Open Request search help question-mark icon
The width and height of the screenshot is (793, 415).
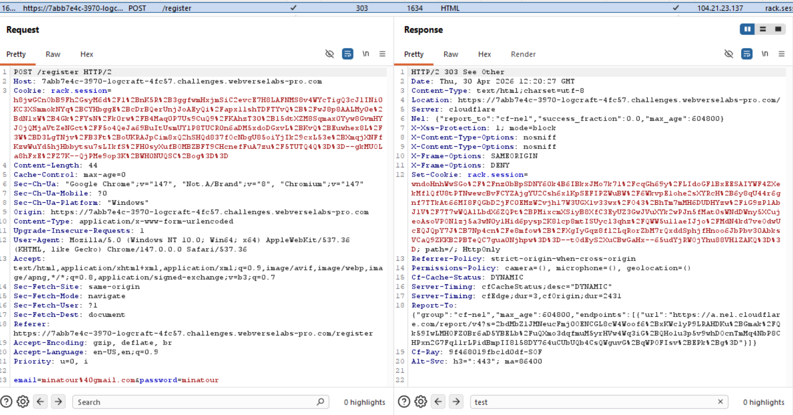click(6, 402)
